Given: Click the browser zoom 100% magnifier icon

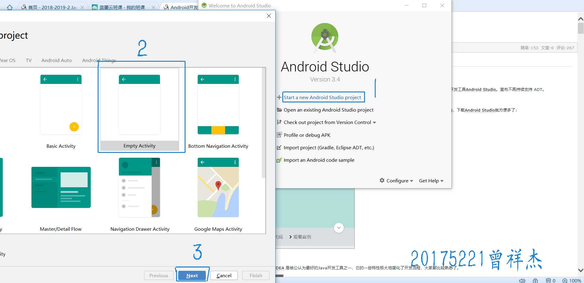Looking at the screenshot, I should 565,281.
